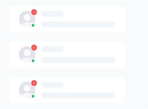Select the avatar with the 2 badge

[27, 19]
